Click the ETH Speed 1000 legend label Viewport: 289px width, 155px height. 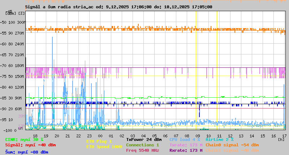point(104,147)
